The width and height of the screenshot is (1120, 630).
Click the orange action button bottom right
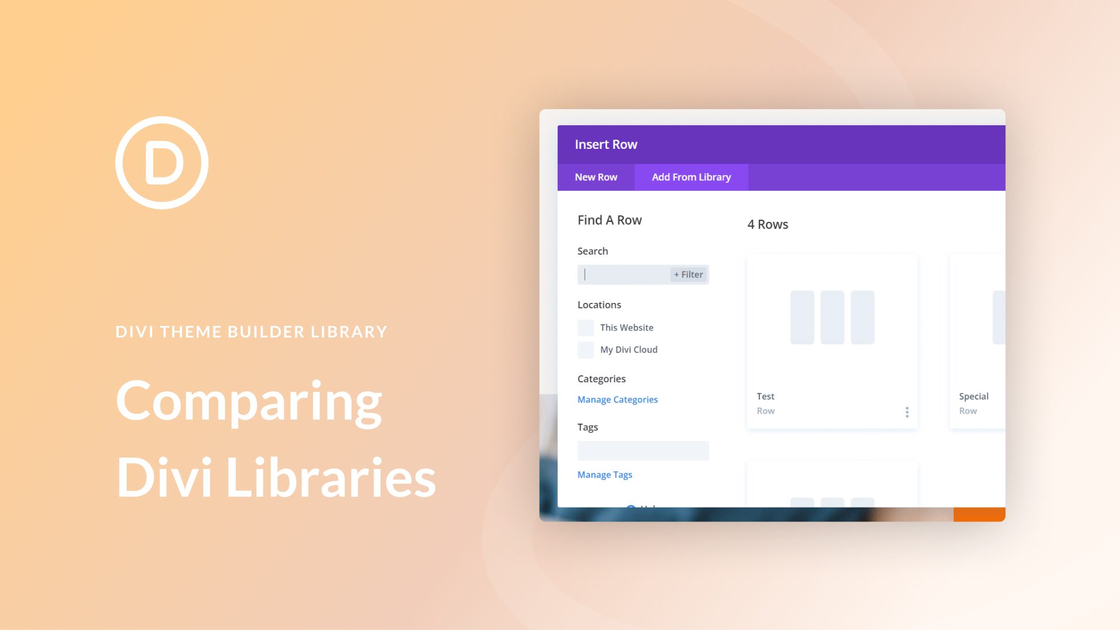coord(980,515)
